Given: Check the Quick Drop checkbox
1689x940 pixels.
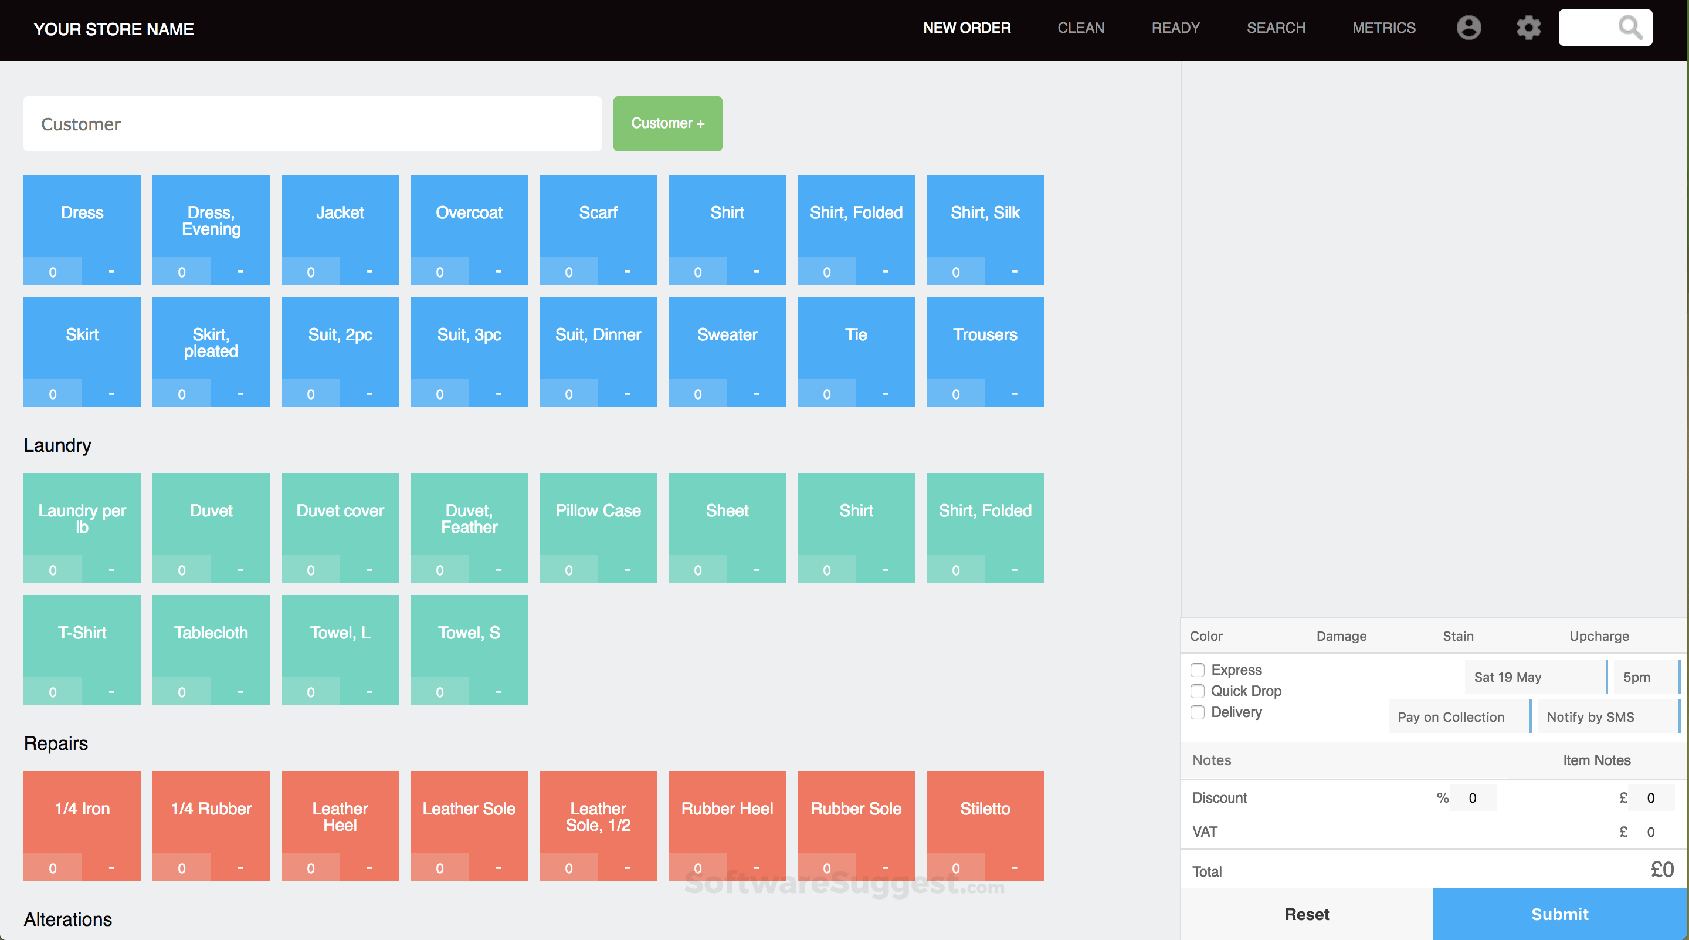Looking at the screenshot, I should coord(1198,691).
